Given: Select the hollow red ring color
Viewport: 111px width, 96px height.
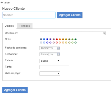Looking at the screenshot, I should coord(57,42).
